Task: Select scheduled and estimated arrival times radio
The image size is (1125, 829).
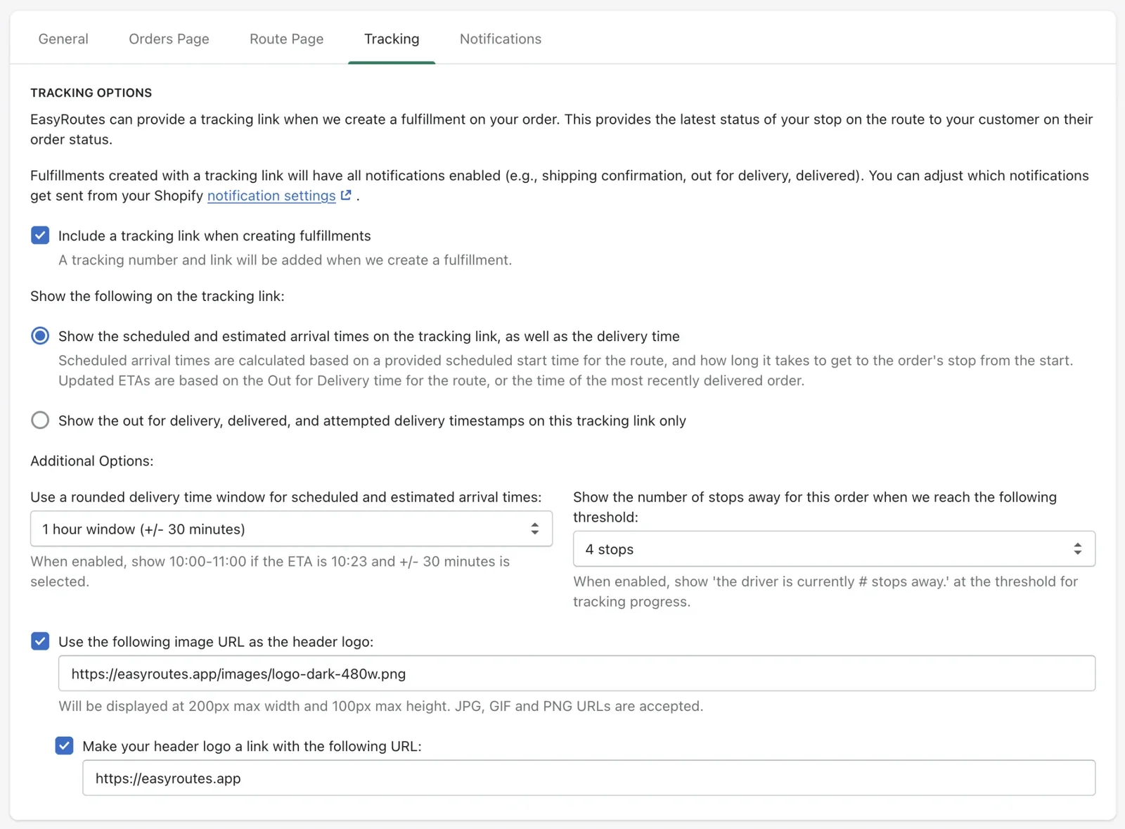Action: 40,336
